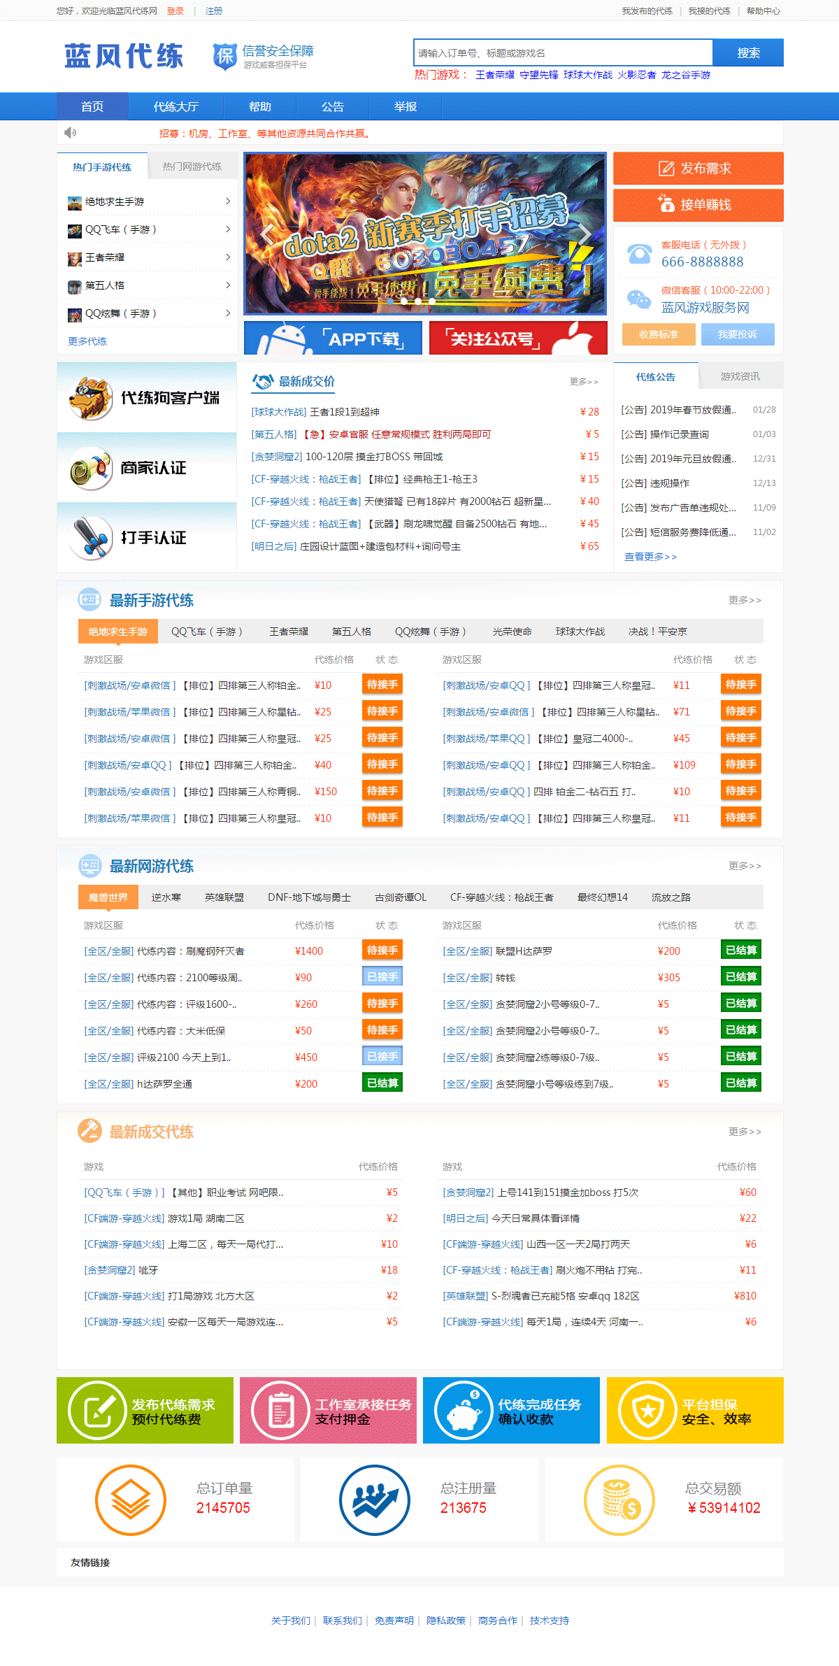This screenshot has width=839, height=1666.
Task: Click the gamepad icon beside 最新手游代练
Action: coord(89,599)
